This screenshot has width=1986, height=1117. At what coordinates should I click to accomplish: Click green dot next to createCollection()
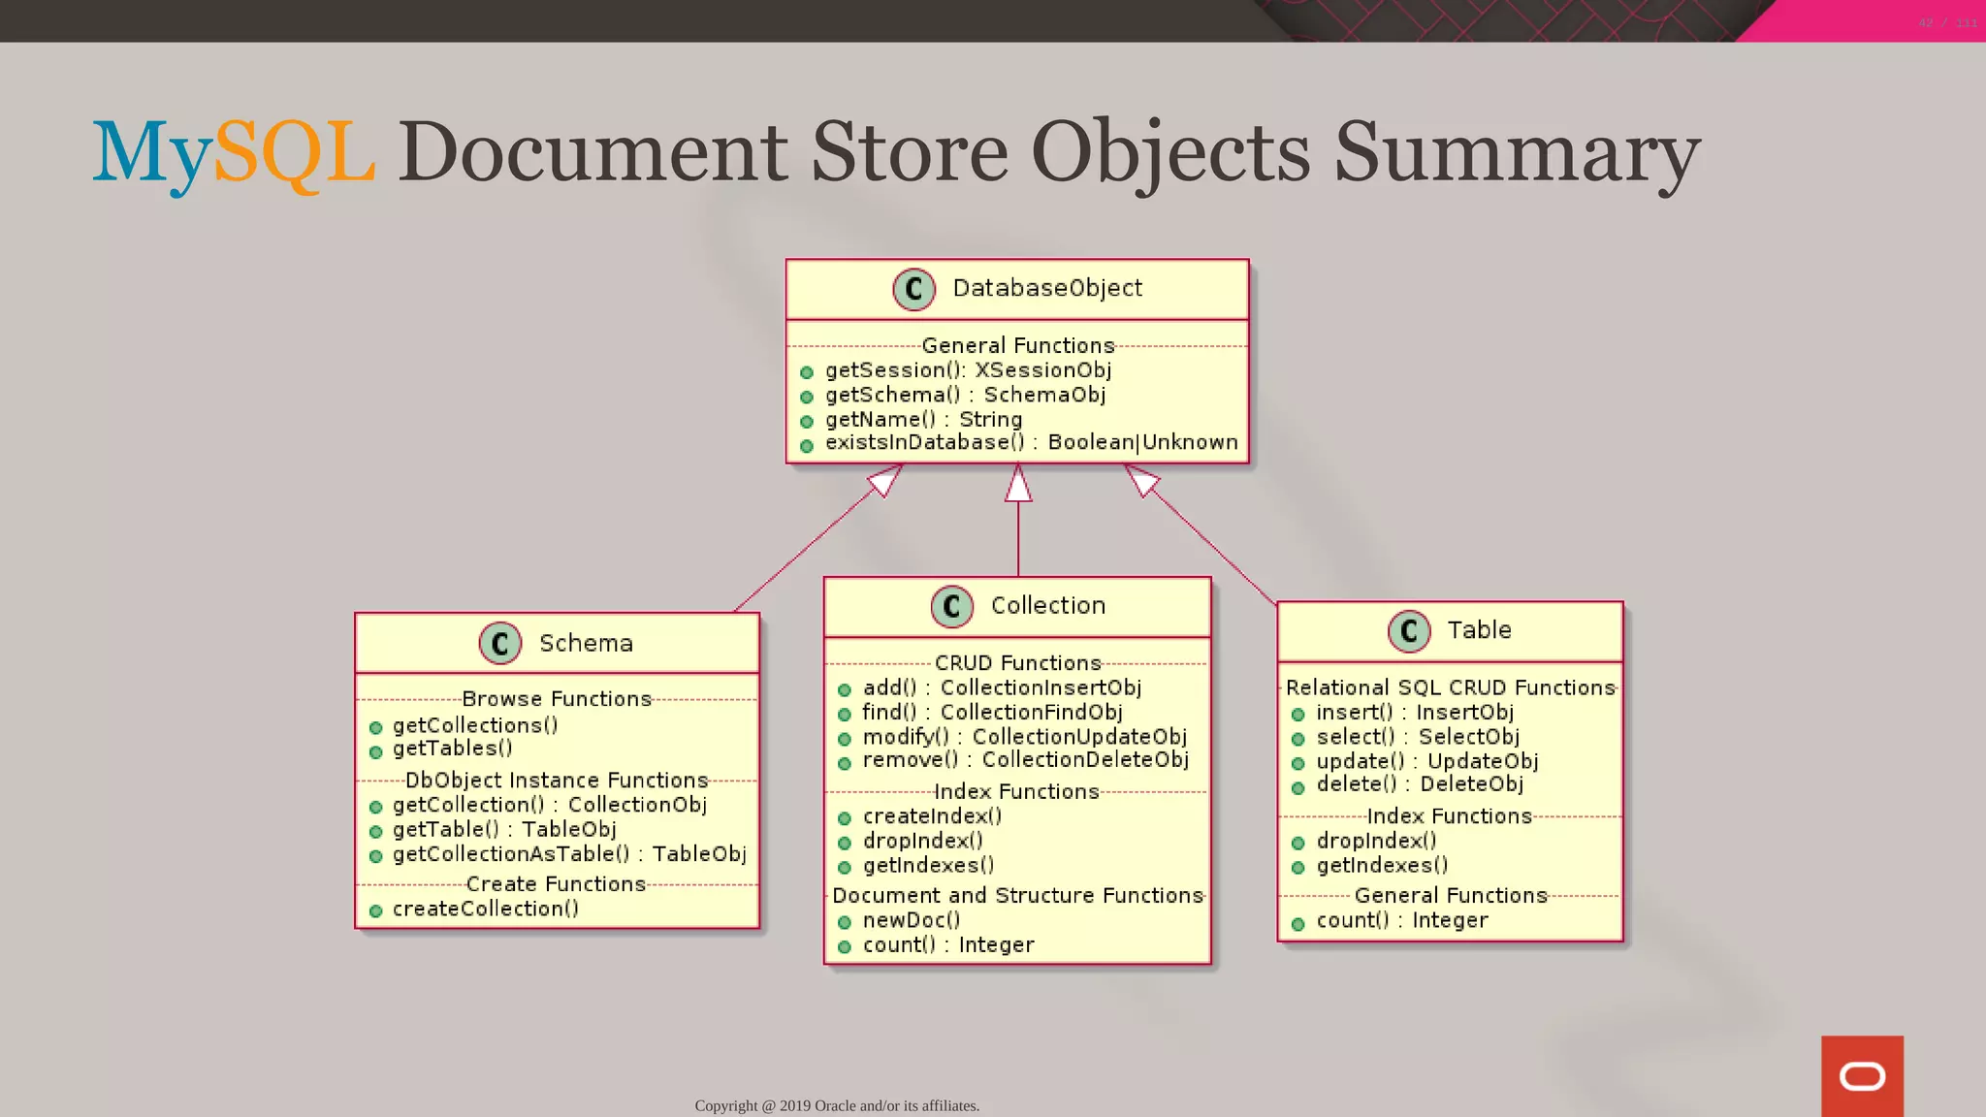(376, 911)
